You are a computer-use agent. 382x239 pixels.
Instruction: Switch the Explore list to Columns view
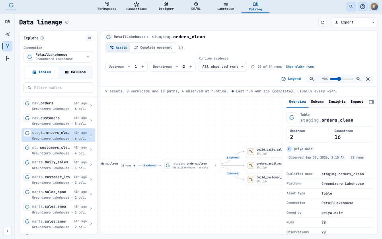75,72
